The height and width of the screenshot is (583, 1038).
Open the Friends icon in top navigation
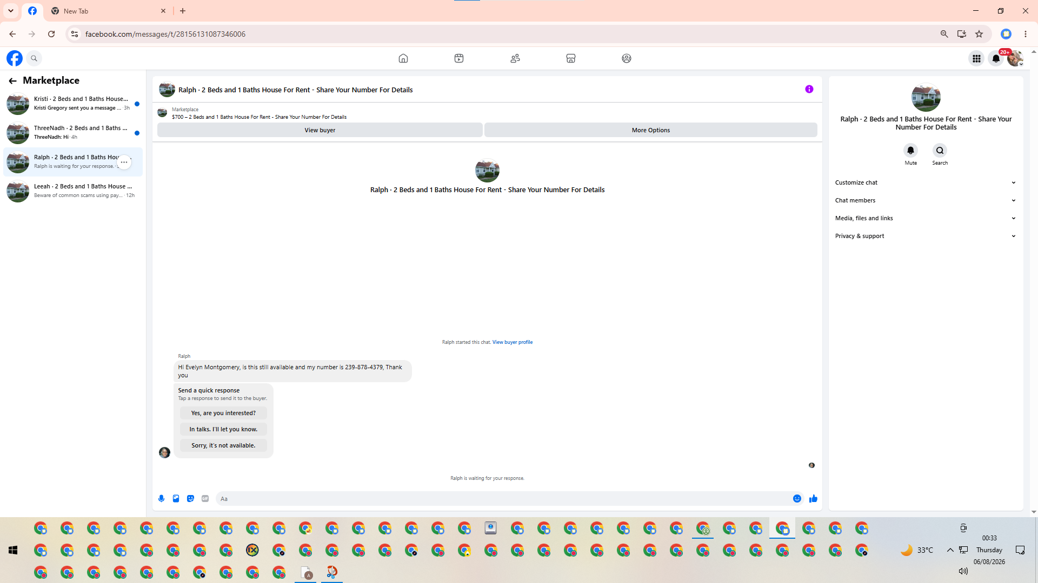(x=515, y=58)
